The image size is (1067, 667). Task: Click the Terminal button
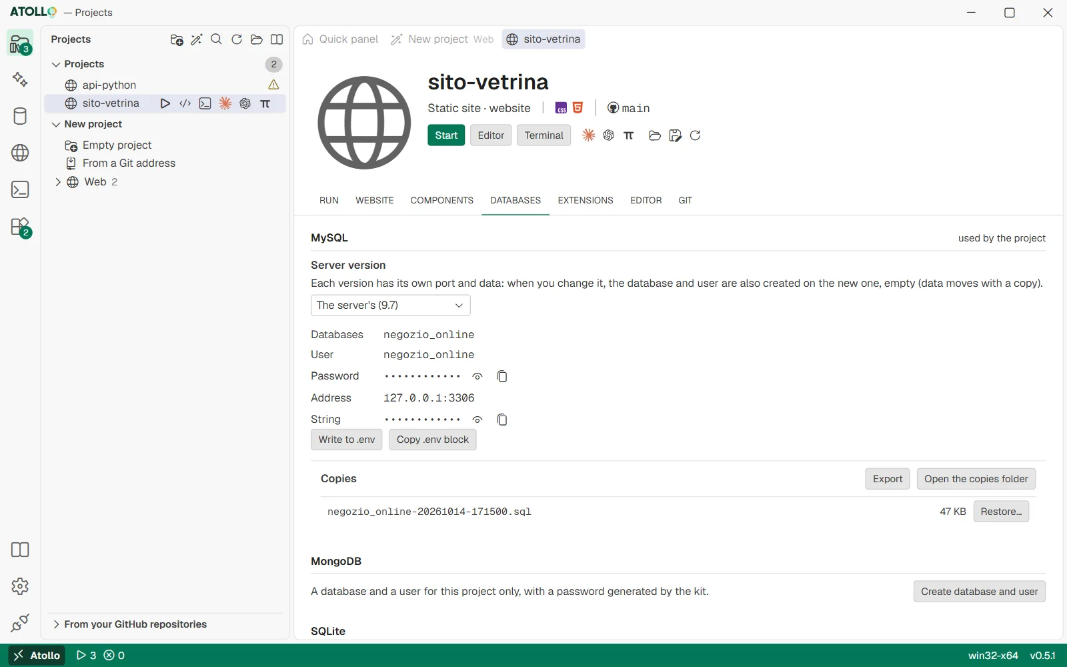544,135
